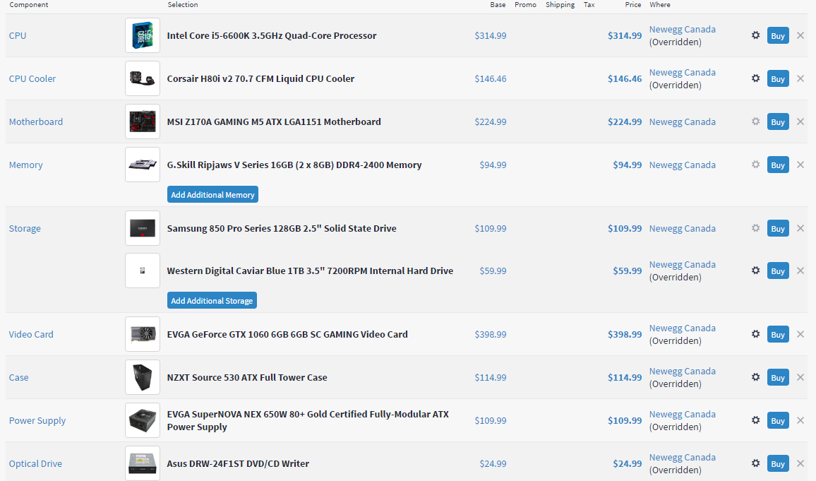
Task: Open price settings gear for EVGA GTX 1060
Action: click(755, 334)
